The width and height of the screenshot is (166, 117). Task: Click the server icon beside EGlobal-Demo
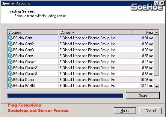(10, 80)
